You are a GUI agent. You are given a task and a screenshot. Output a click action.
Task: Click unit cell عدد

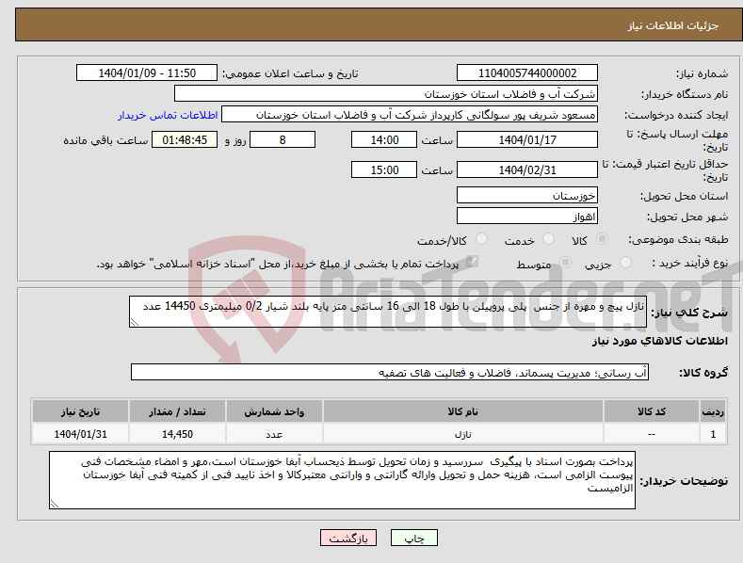(274, 434)
